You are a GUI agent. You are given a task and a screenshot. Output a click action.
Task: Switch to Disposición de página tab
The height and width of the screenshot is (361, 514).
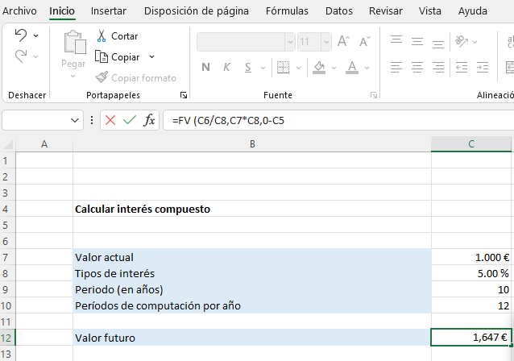coord(197,10)
